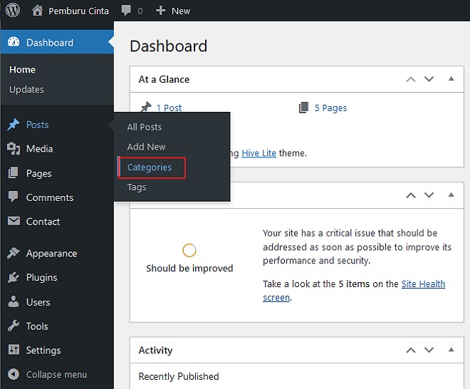This screenshot has height=389, width=470.
Task: Choose Add New in Posts submenu
Action: coord(146,147)
